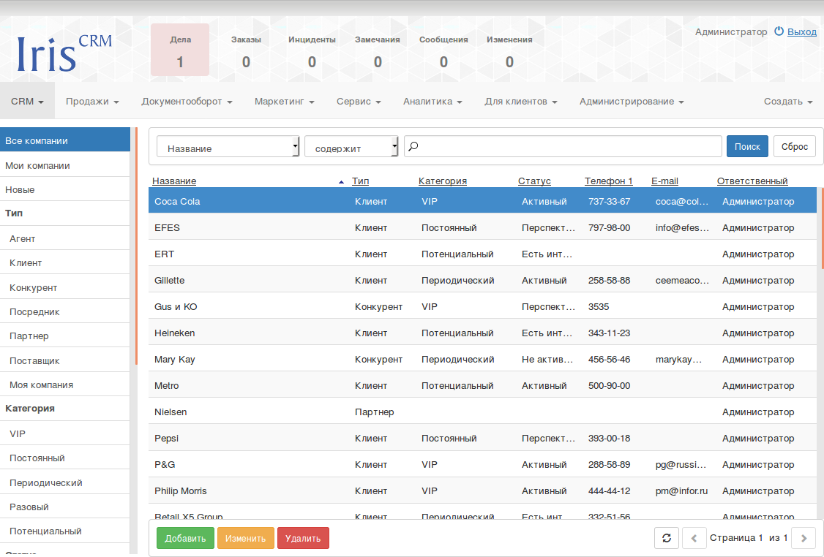
Task: Click the Добавить button
Action: click(185, 538)
